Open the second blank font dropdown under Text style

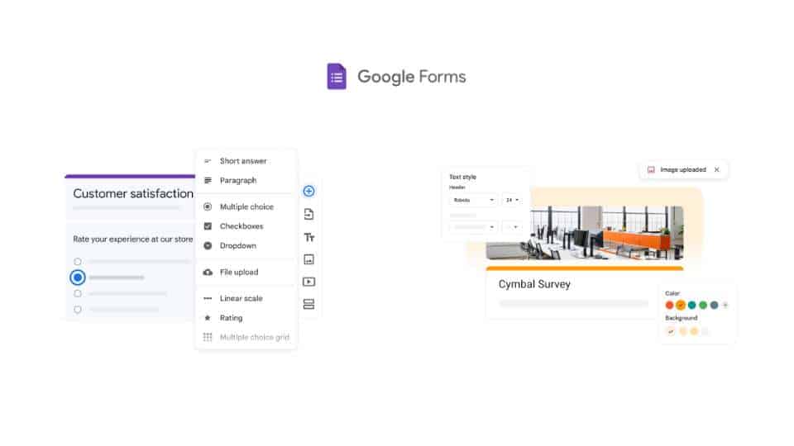click(473, 227)
